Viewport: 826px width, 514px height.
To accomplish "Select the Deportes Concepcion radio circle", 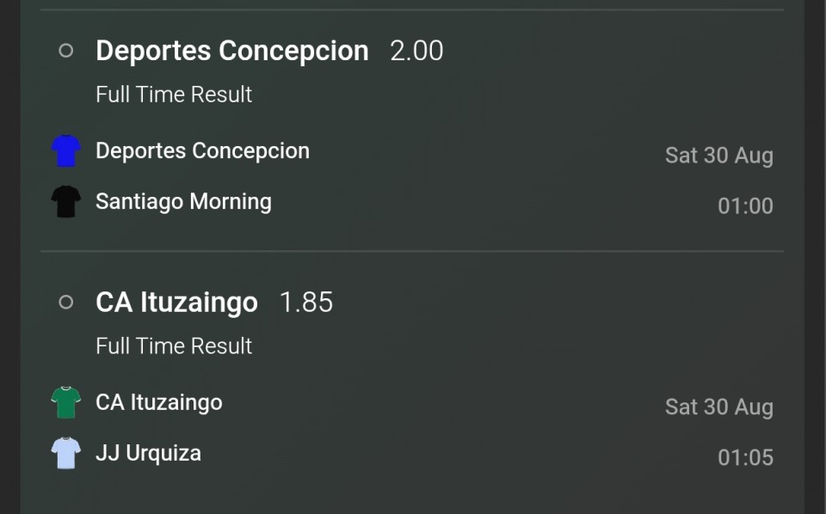I will point(66,51).
